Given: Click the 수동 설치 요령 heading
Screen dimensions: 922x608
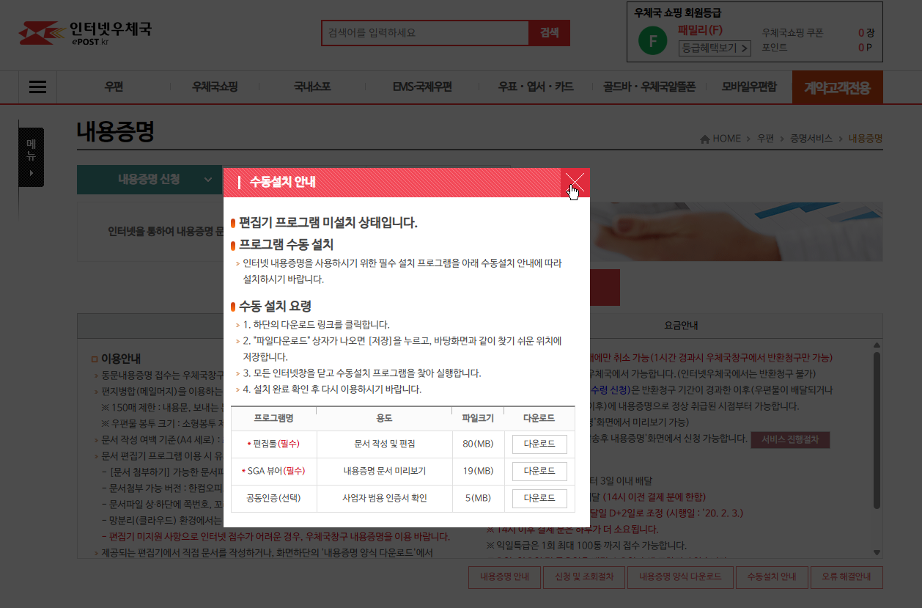Looking at the screenshot, I should click(x=276, y=307).
